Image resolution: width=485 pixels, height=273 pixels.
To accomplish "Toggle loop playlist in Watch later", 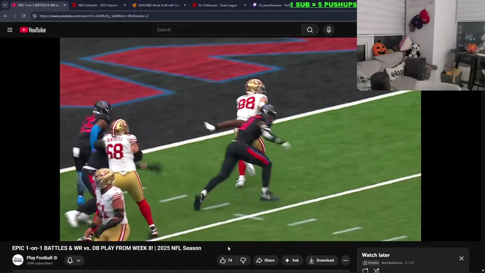I will [365, 270].
